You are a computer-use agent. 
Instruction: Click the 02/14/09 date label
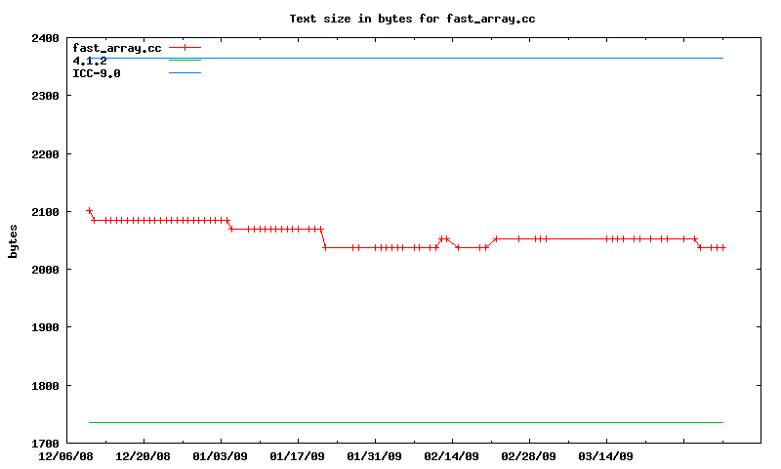click(x=451, y=456)
